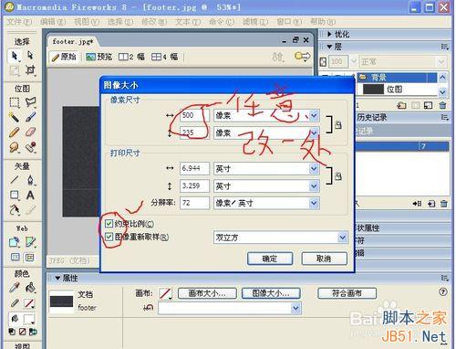
Task: Select the Crop tool
Action: coord(30,70)
